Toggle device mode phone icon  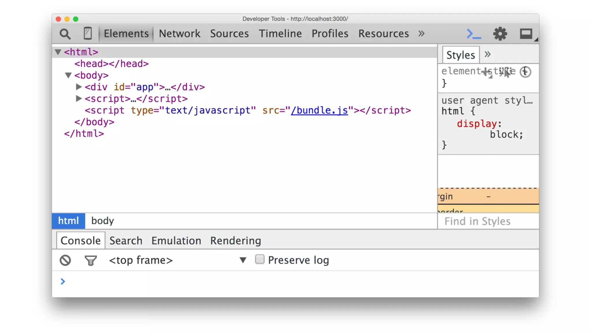(87, 33)
